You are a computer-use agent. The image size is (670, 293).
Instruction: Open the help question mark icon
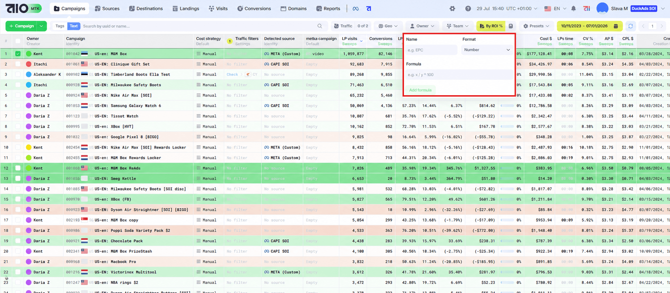pos(468,8)
